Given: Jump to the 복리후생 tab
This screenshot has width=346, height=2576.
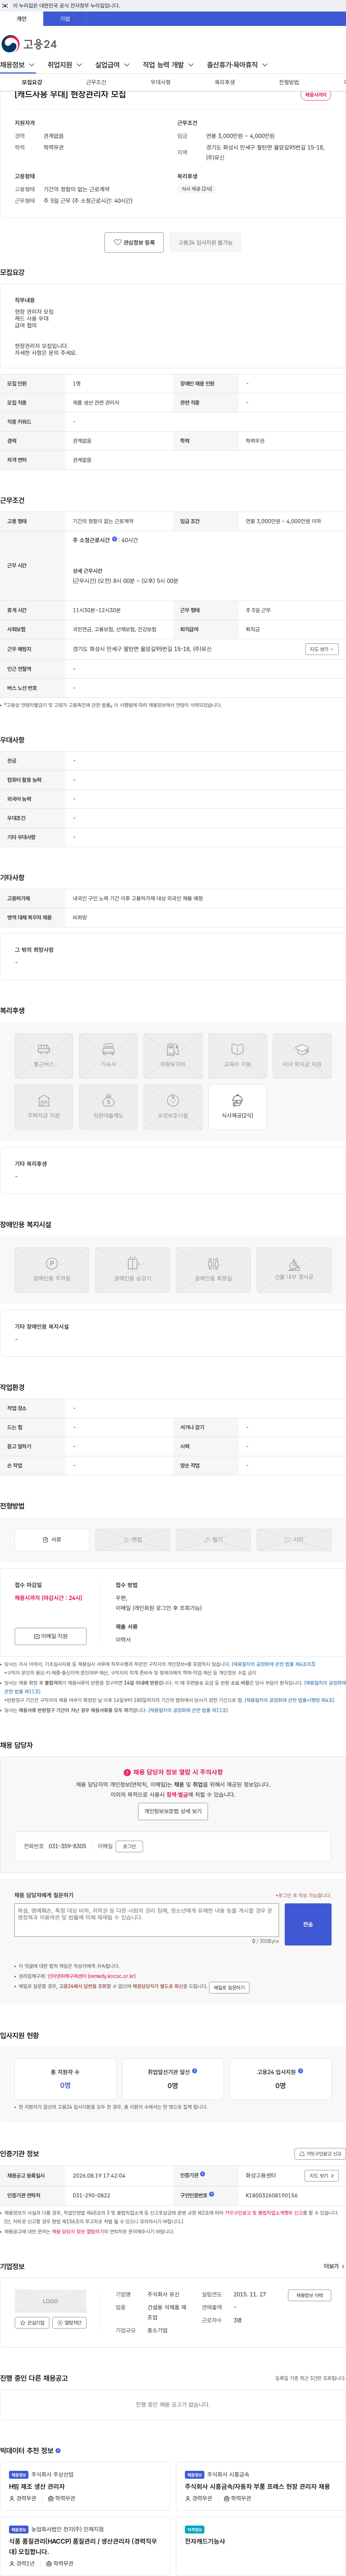Looking at the screenshot, I should (225, 82).
